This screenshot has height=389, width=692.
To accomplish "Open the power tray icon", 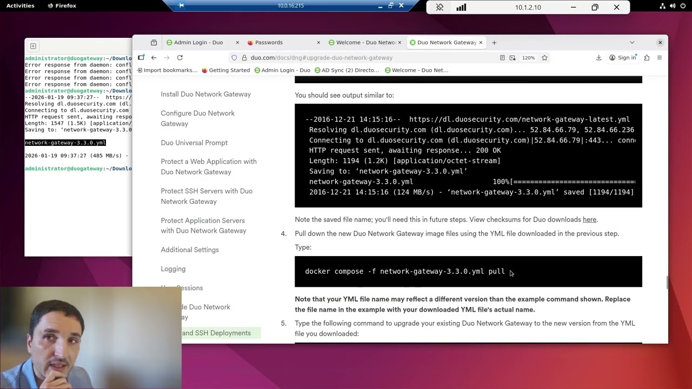I will point(682,6).
